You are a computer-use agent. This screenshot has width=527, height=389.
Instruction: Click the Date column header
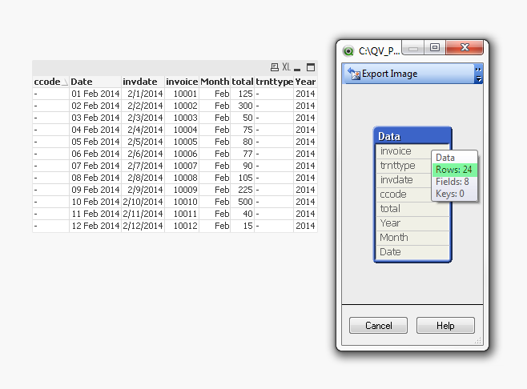click(95, 82)
